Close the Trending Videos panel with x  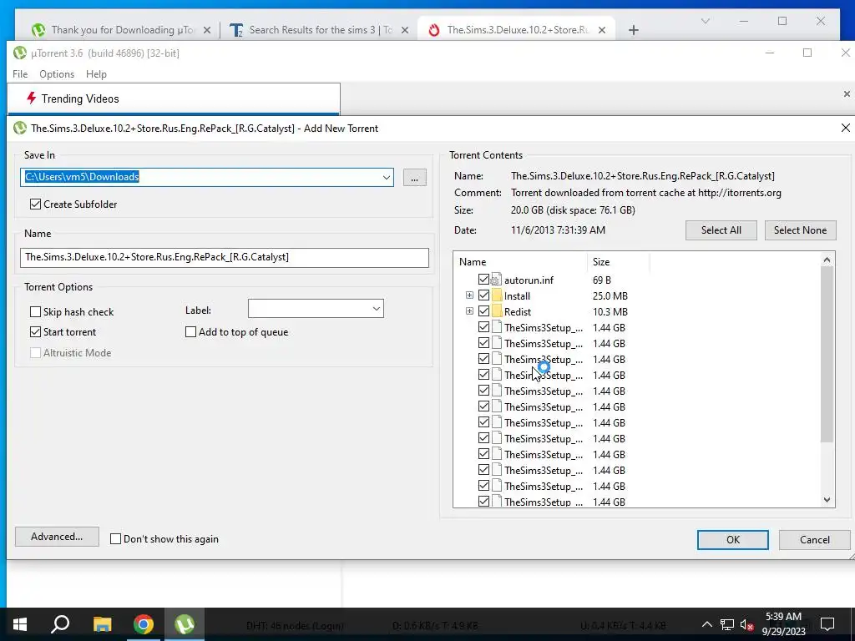coord(847,93)
